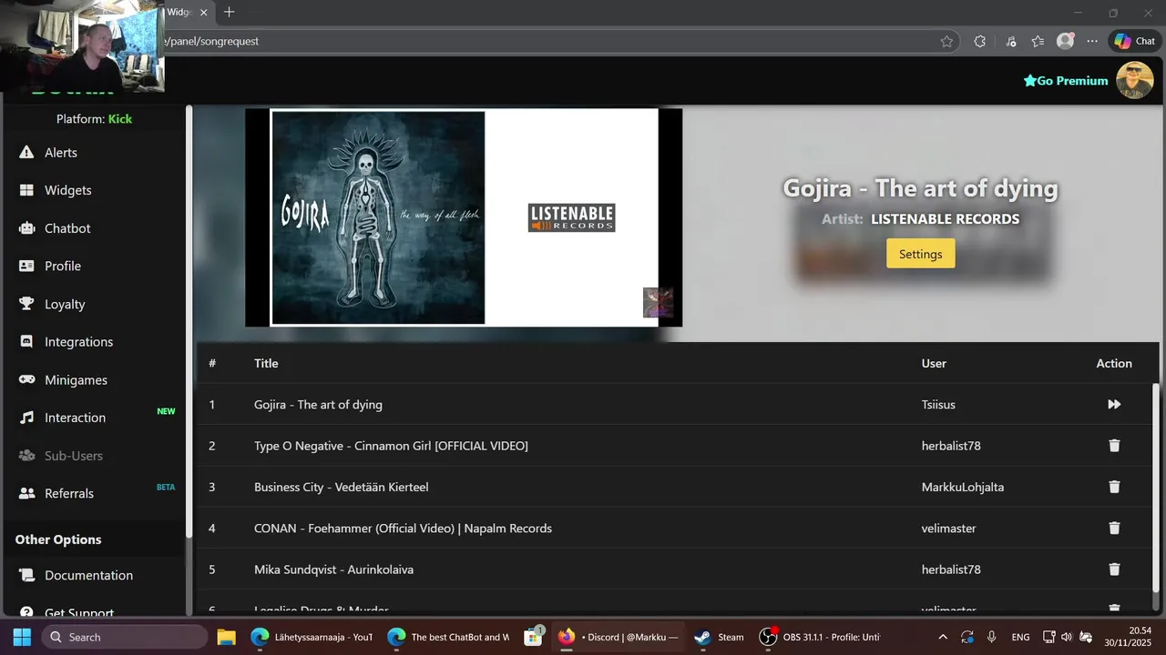The height and width of the screenshot is (655, 1166).
Task: Click the taskbar Search box
Action: (125, 637)
